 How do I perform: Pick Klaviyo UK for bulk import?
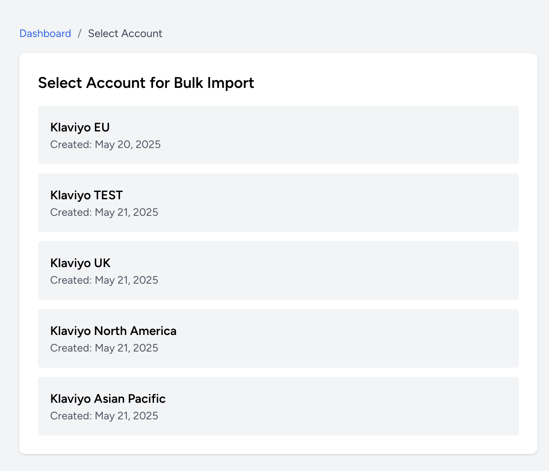pos(278,271)
